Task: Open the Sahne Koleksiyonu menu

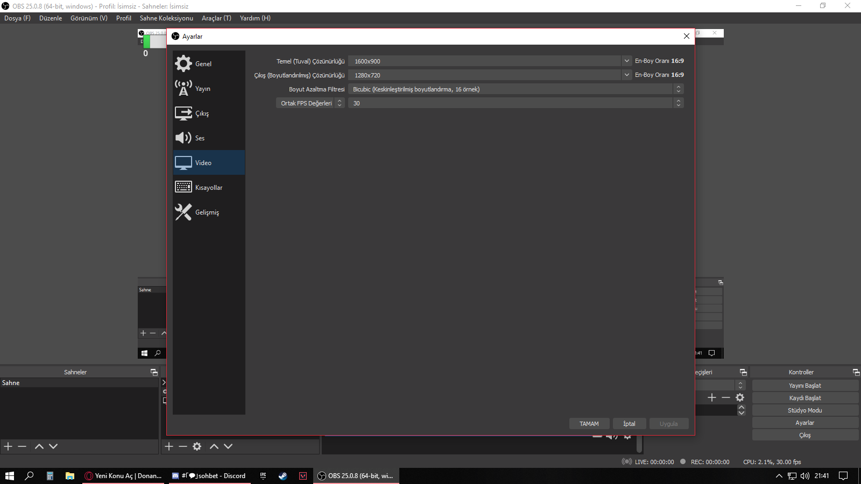Action: 166,18
